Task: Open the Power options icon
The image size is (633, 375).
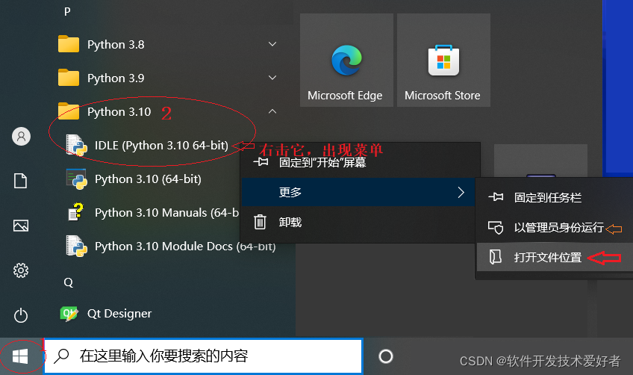Action: pyautogui.click(x=21, y=315)
